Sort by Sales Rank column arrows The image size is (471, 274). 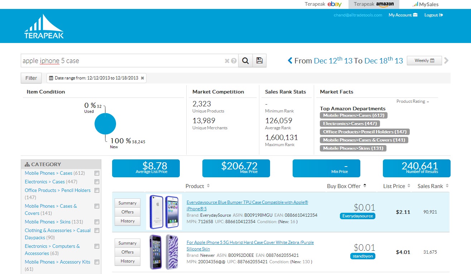click(x=447, y=186)
